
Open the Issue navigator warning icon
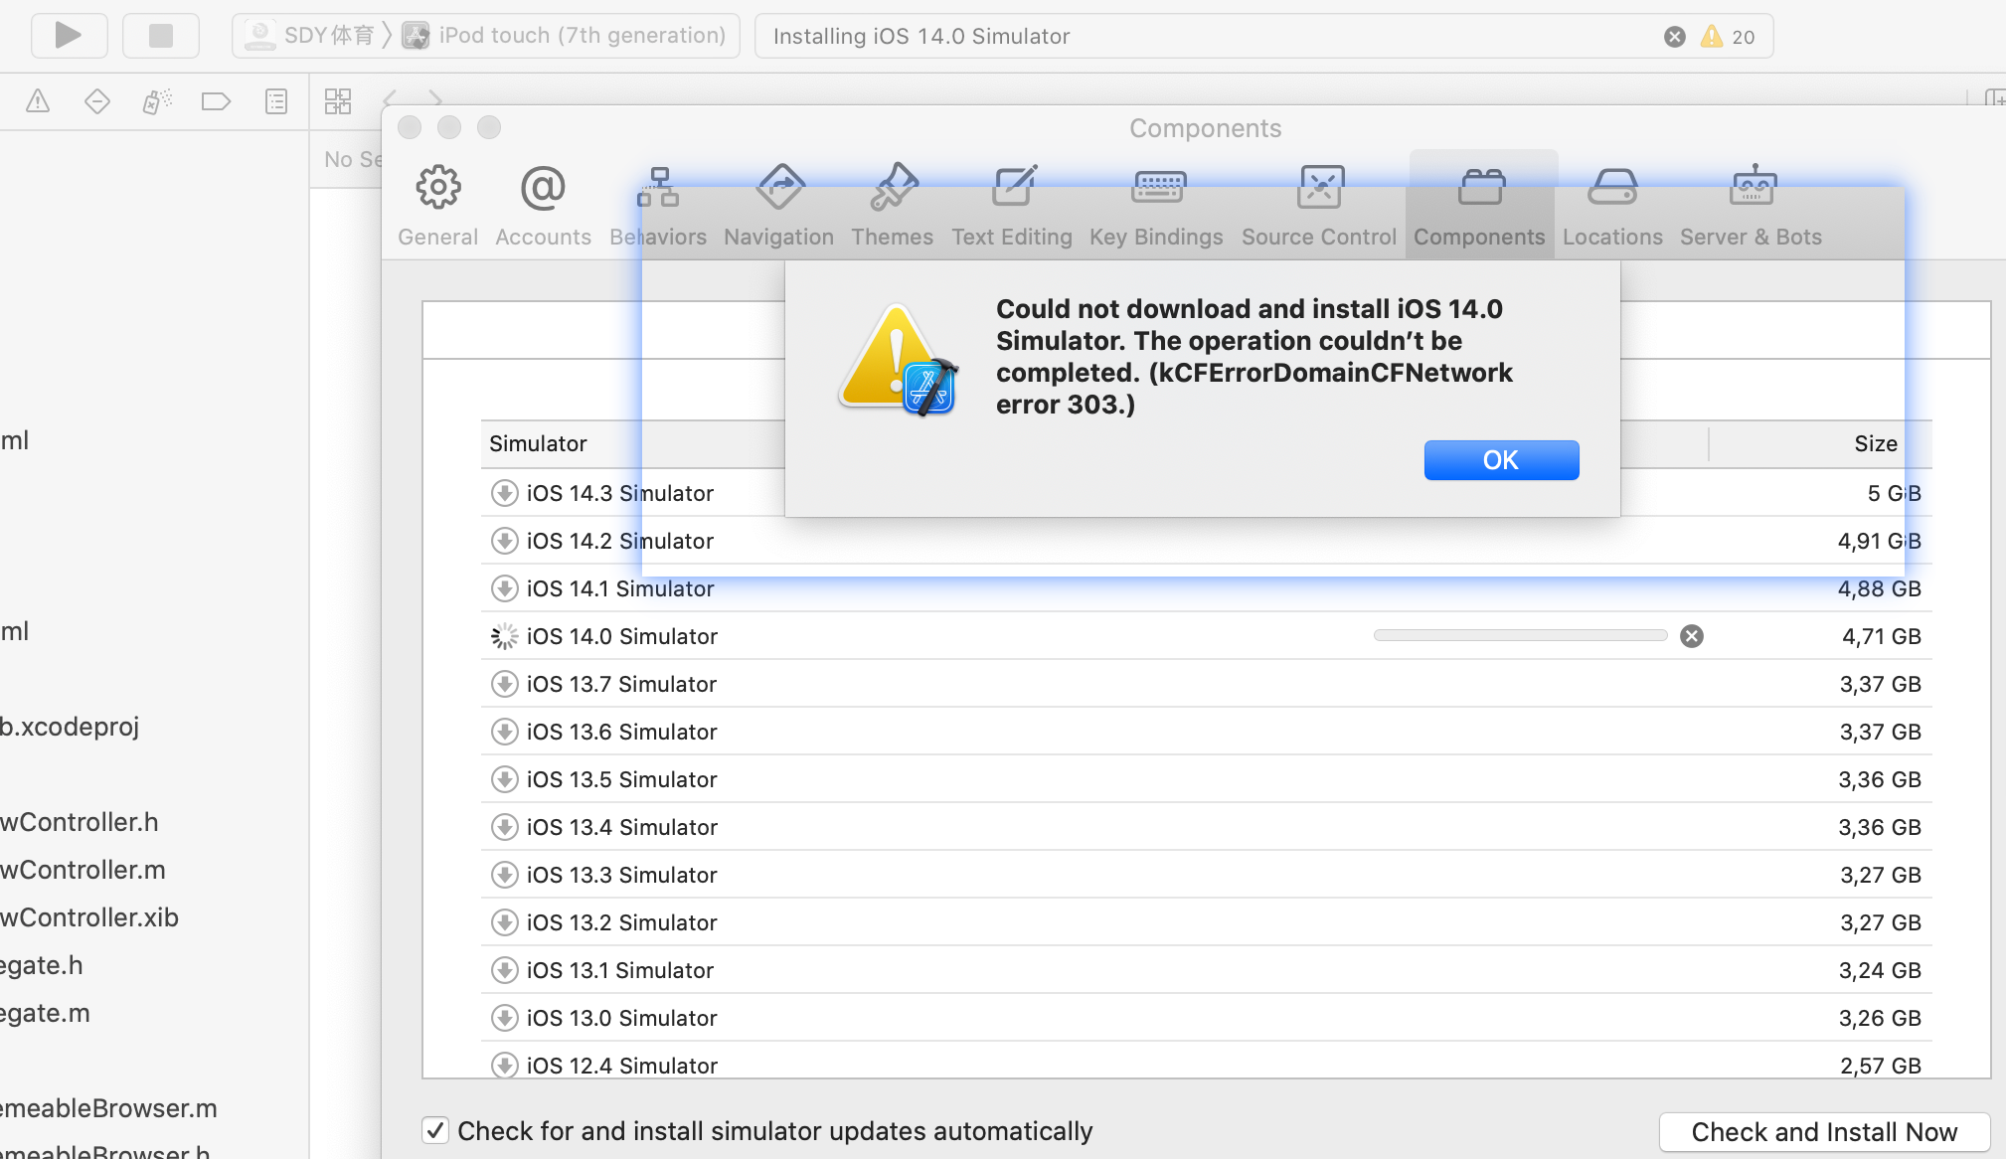click(x=38, y=101)
